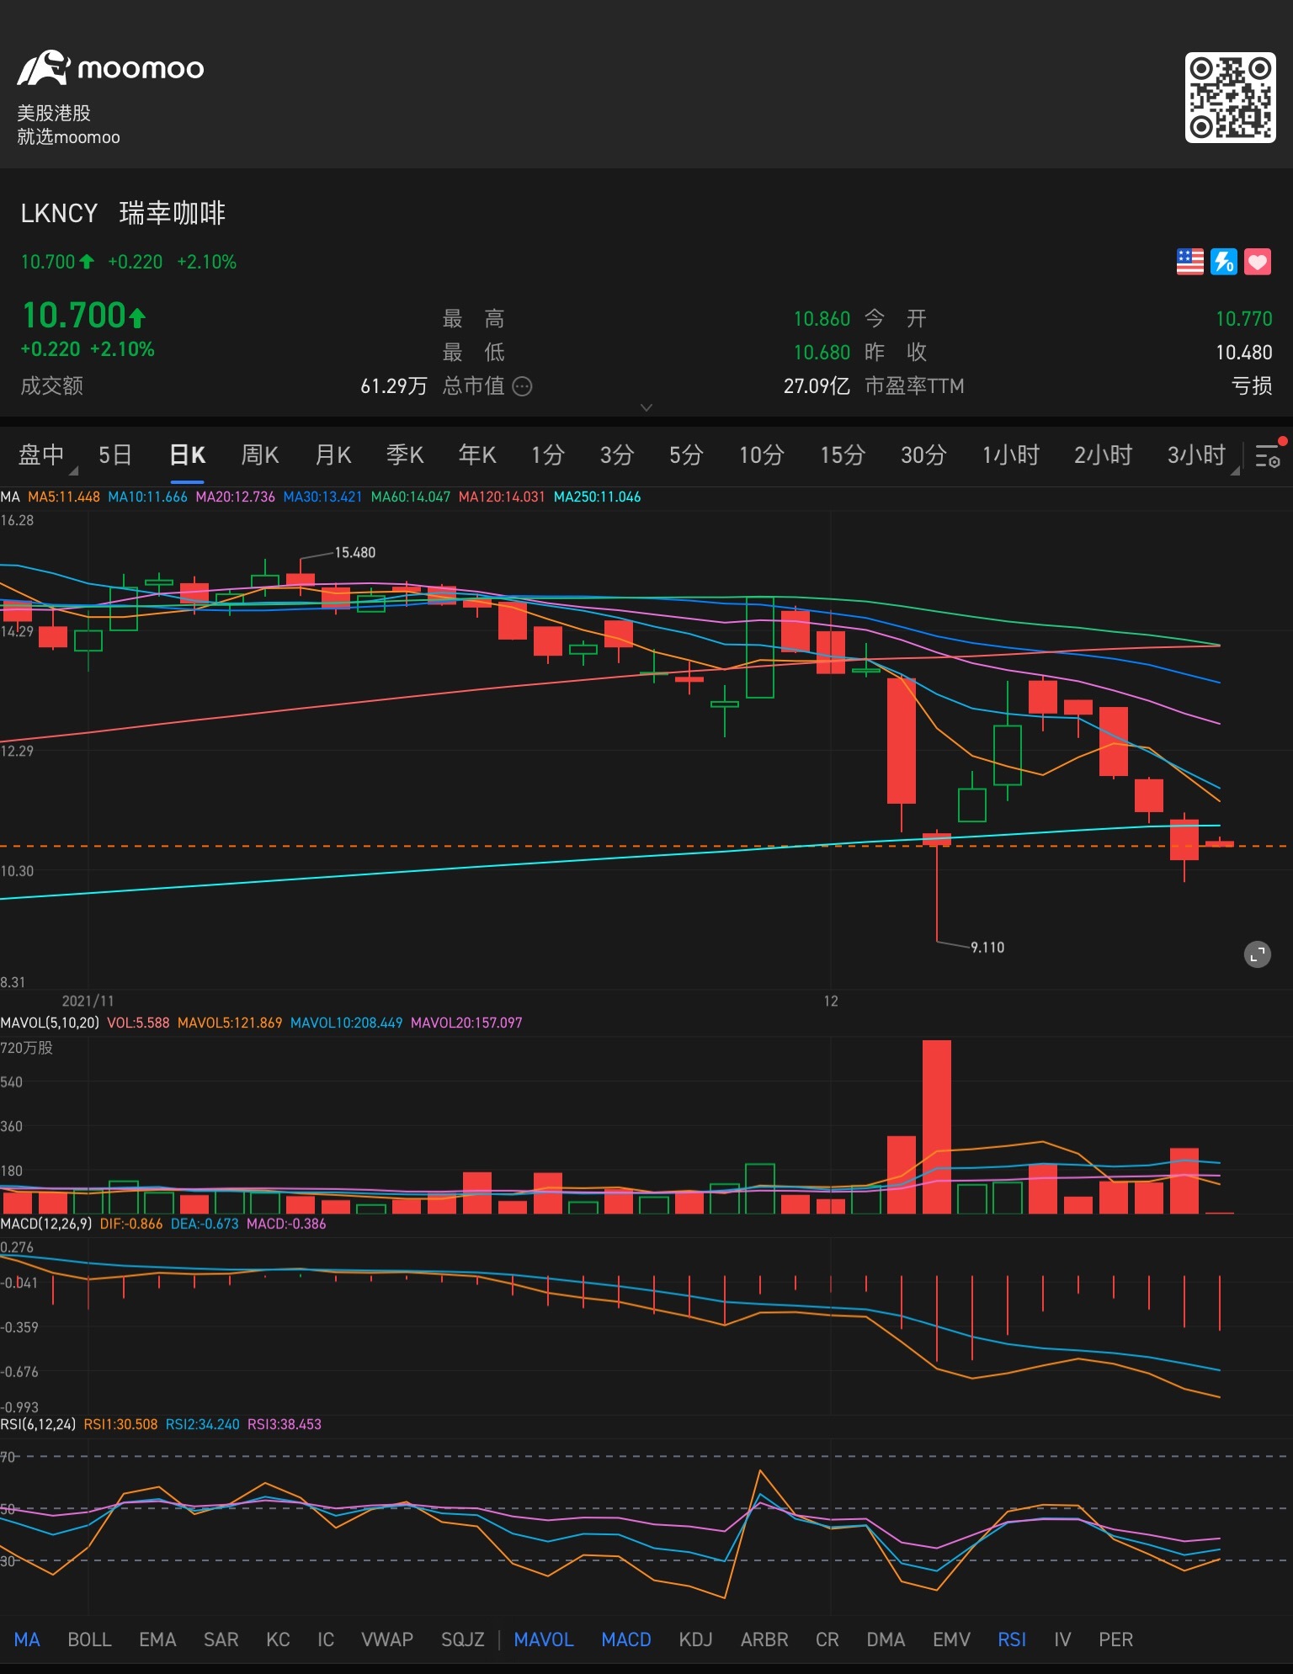
Task: Toggle the SQJZ indicator
Action: [463, 1639]
